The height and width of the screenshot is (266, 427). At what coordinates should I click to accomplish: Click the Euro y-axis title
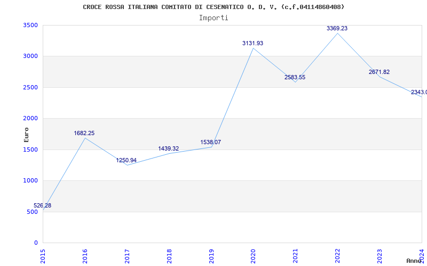[26, 135]
